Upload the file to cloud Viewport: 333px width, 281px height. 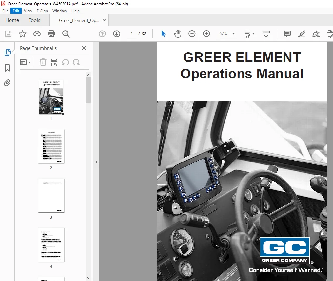pyautogui.click(x=37, y=33)
